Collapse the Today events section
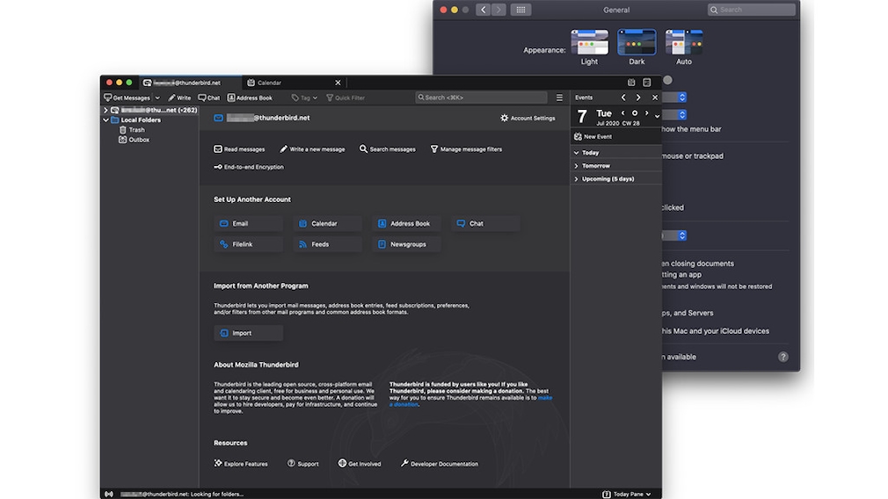 [x=577, y=153]
